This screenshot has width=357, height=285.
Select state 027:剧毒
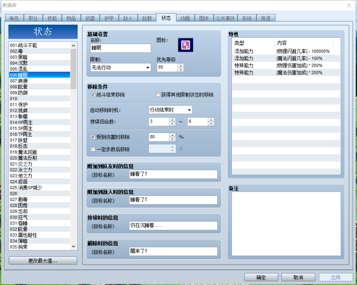coord(40,199)
